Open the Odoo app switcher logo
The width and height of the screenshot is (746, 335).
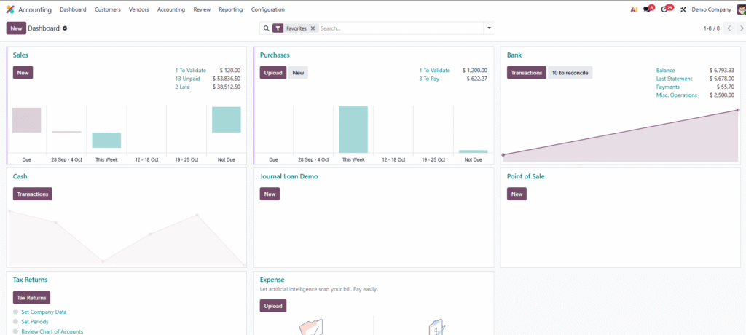(x=10, y=9)
